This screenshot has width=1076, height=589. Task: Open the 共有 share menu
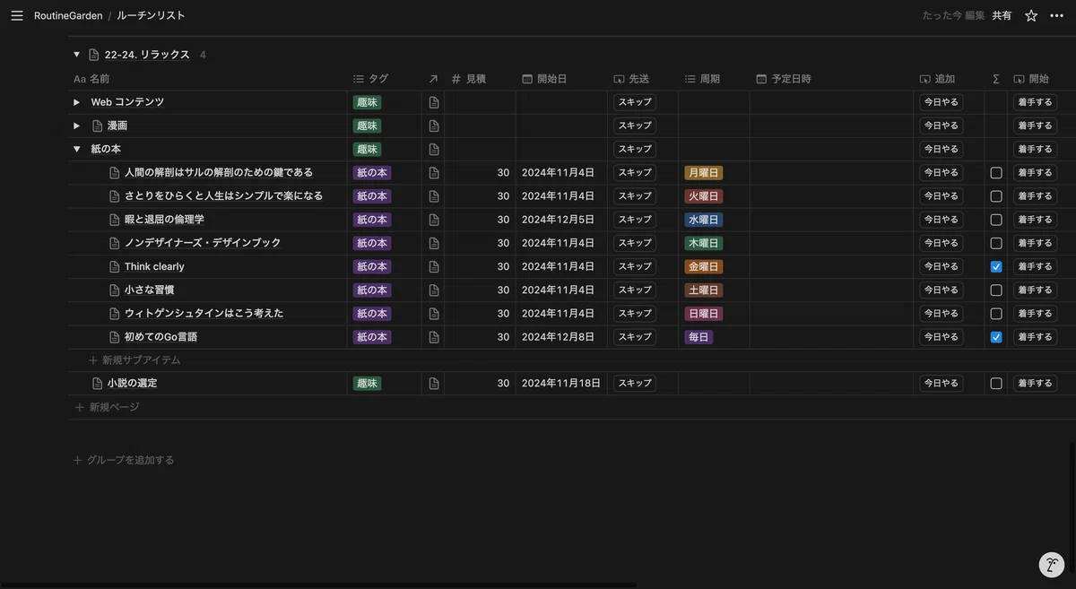(1002, 15)
